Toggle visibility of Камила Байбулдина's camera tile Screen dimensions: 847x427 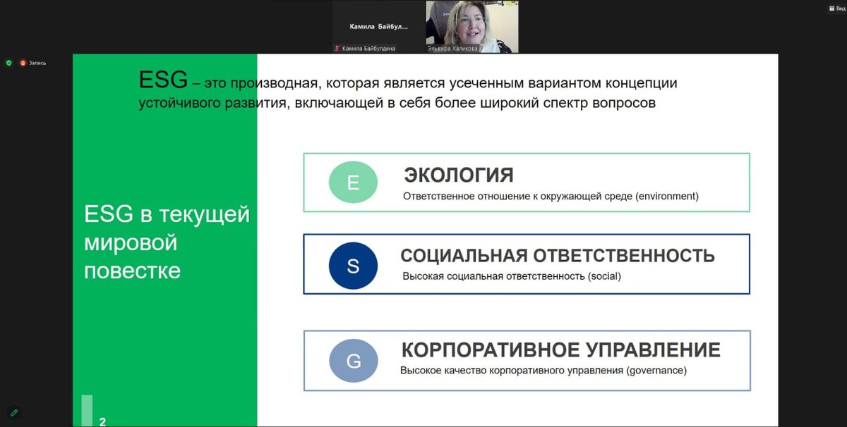tap(378, 25)
